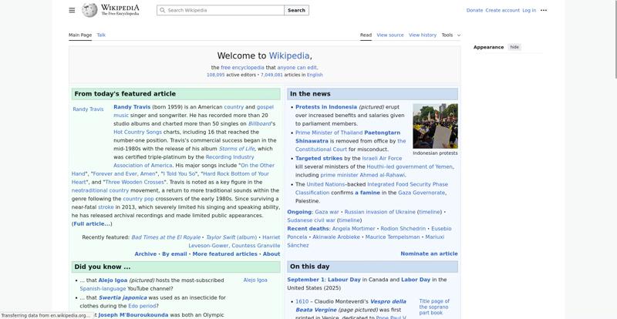
Task: Switch to the Talk tab
Action: point(101,35)
